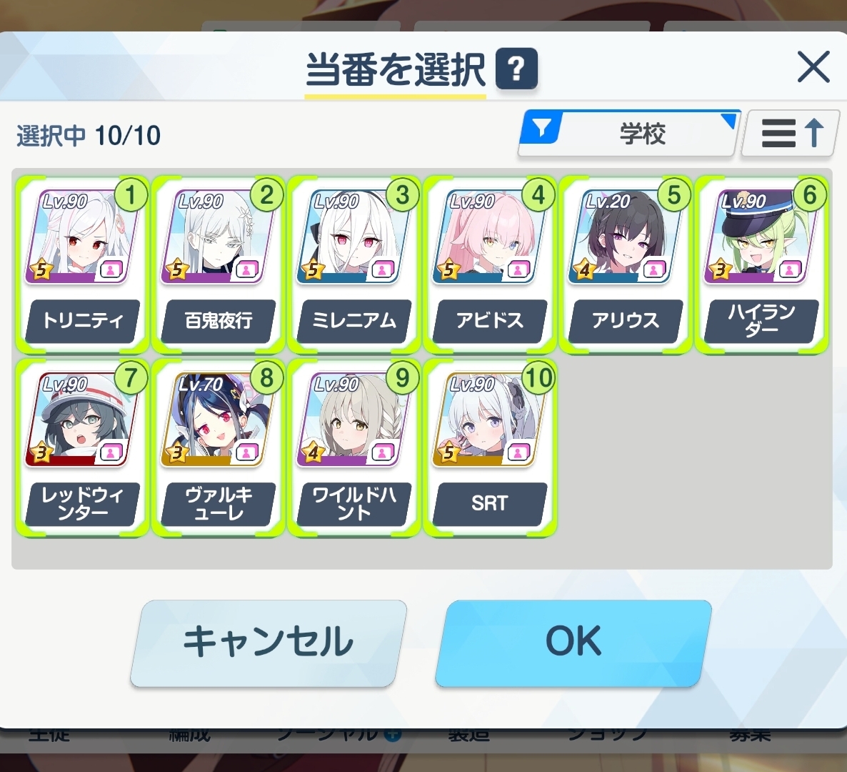
Task: Click the number 6 badge on ハイランダー card
Action: coord(809,195)
